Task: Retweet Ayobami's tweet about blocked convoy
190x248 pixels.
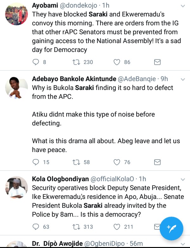Action: [x=76, y=62]
